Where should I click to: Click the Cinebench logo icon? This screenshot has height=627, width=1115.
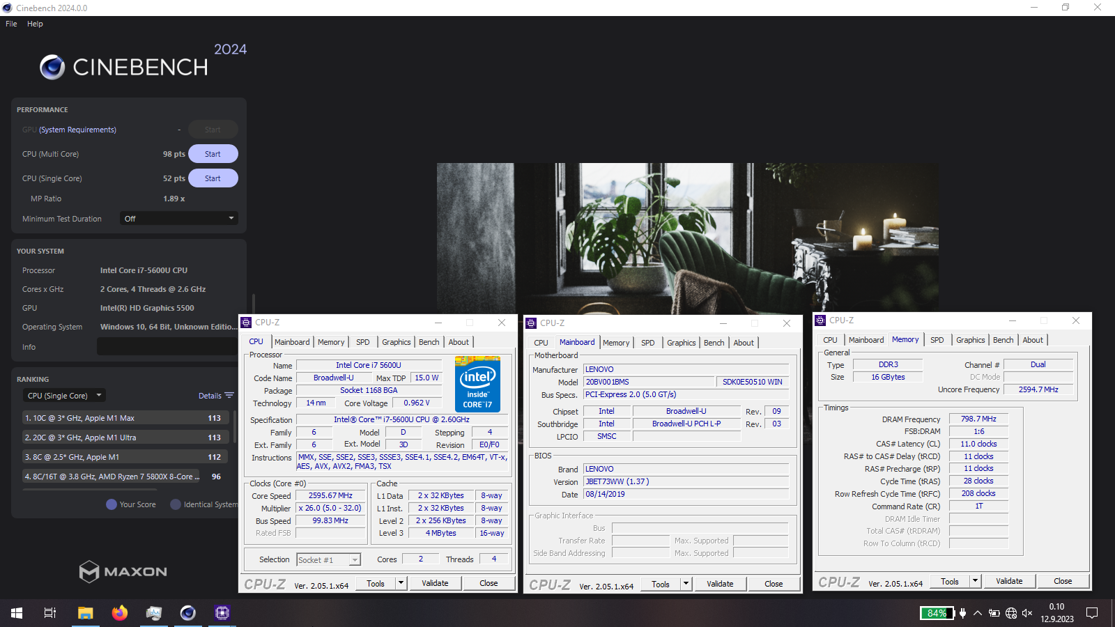coord(52,67)
